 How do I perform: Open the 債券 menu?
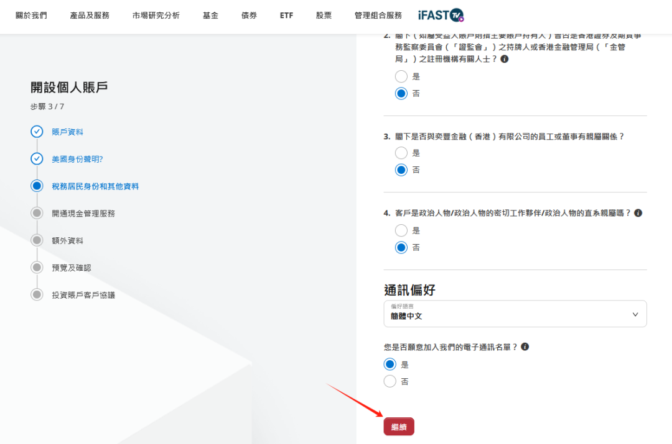pos(249,16)
